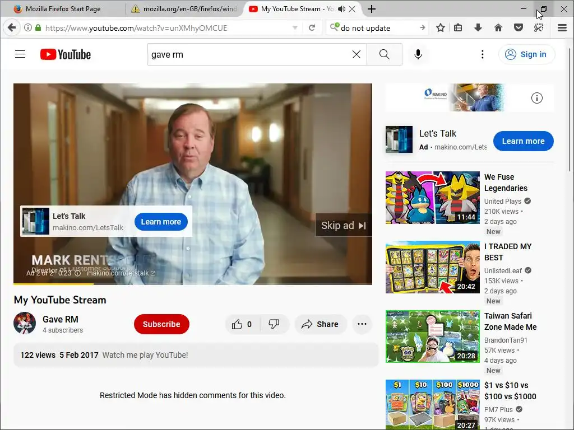Image resolution: width=574 pixels, height=430 pixels.
Task: Switch to mozilla.org/en-GB/firefox tab
Action: [185, 9]
